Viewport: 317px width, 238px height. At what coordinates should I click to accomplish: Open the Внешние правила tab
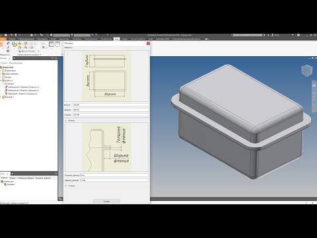click(x=43, y=178)
